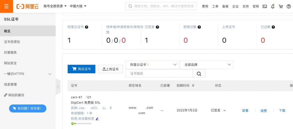Focus the 证书域名 search field
This screenshot has height=129, width=293.
[x=159, y=74]
